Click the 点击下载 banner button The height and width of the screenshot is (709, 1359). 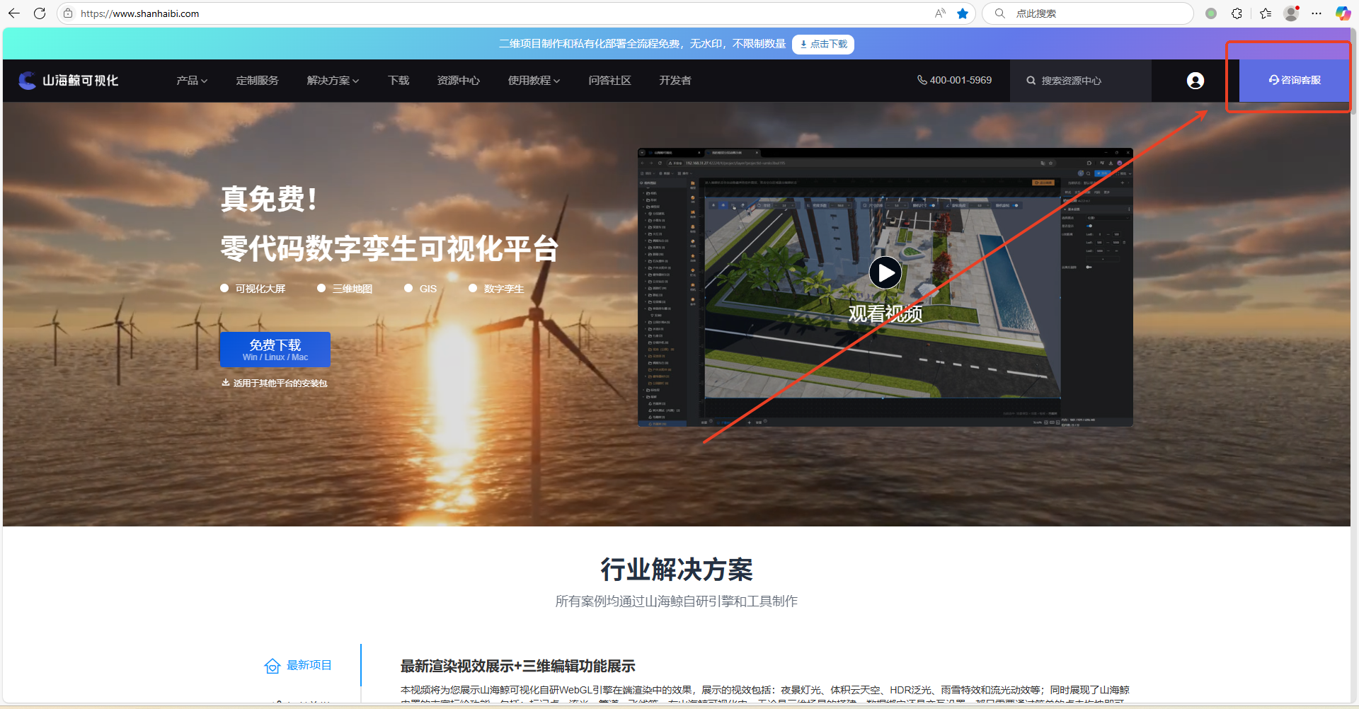(823, 44)
